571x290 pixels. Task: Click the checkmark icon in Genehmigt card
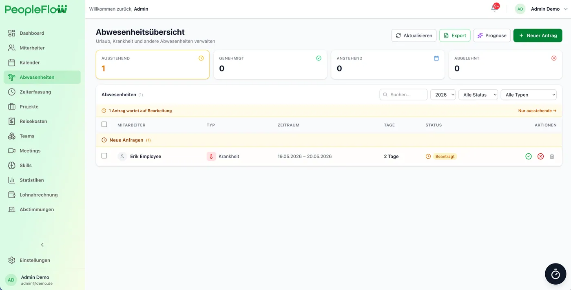click(x=319, y=58)
